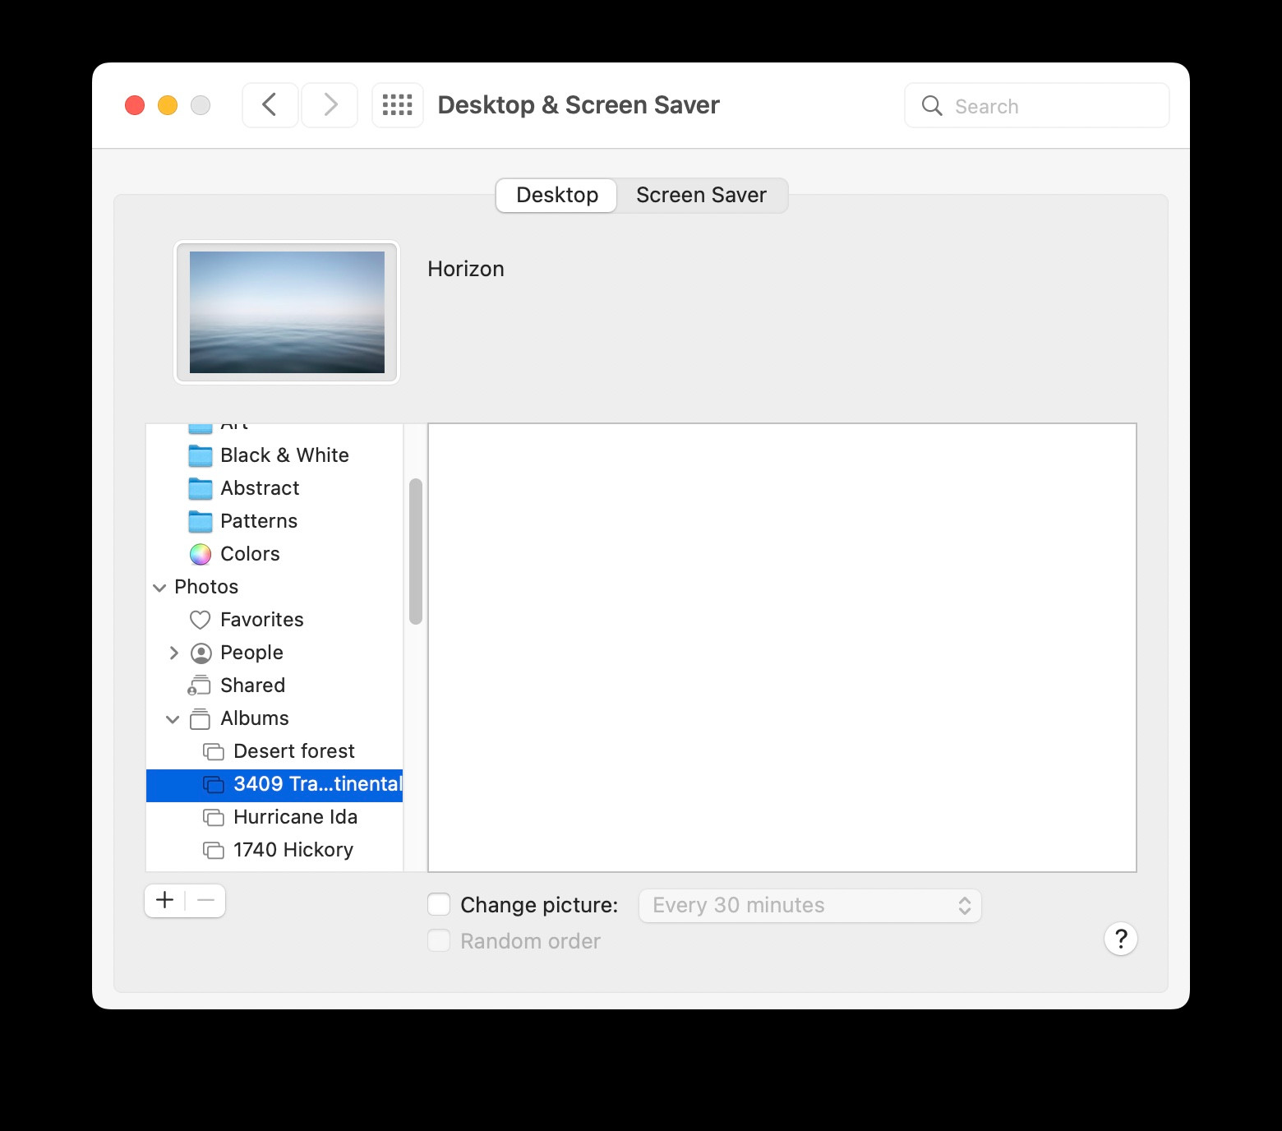Select the 1740 Hickory album label
The image size is (1282, 1131).
click(x=293, y=850)
